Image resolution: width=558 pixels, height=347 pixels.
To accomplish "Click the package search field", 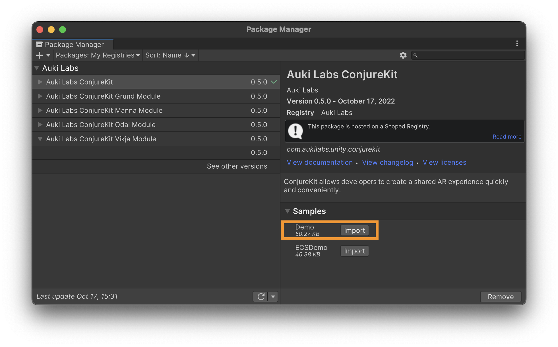I will pyautogui.click(x=468, y=55).
